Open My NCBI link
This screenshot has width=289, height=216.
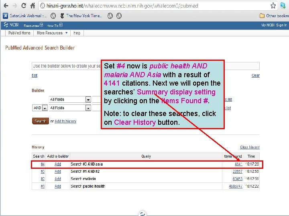click(x=268, y=25)
